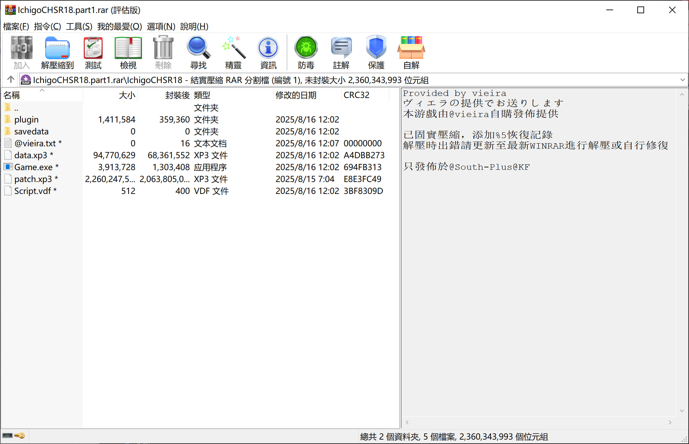Launch the Wizard wand icon
Screen dimensions: 689x444
click(x=233, y=52)
